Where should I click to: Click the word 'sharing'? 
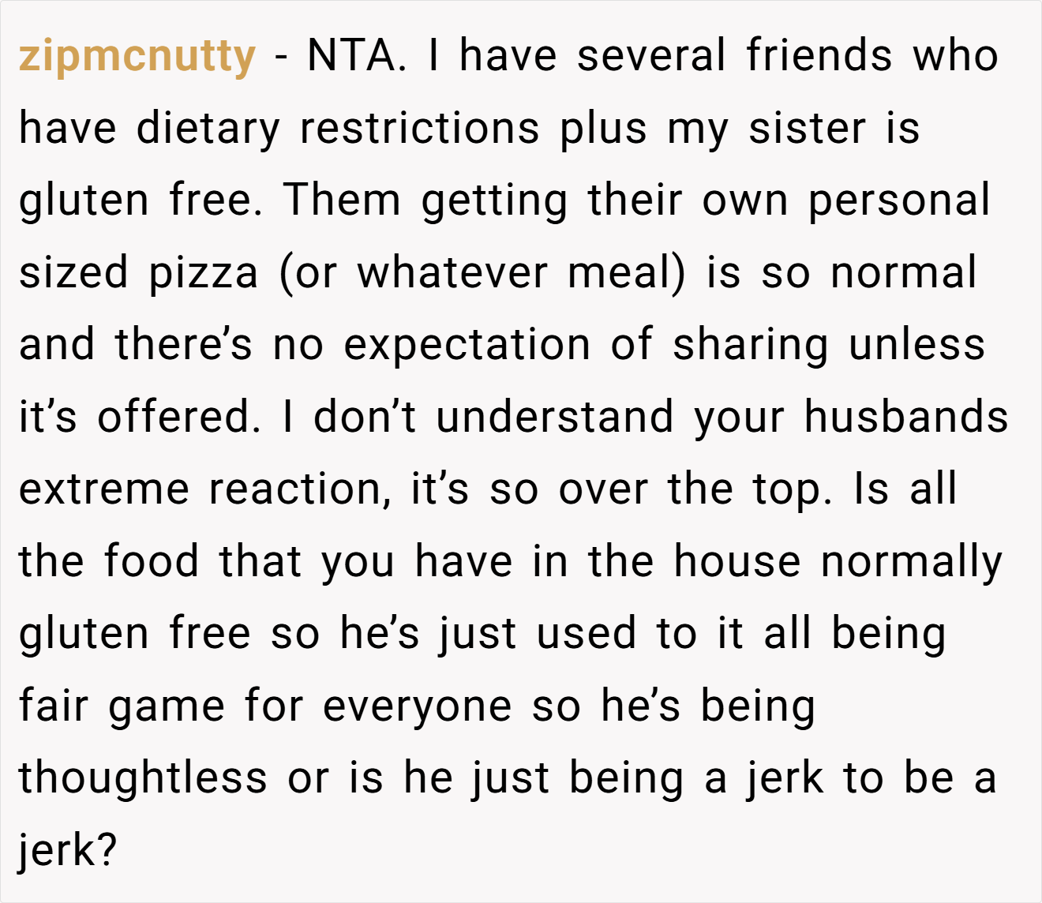tap(750, 347)
